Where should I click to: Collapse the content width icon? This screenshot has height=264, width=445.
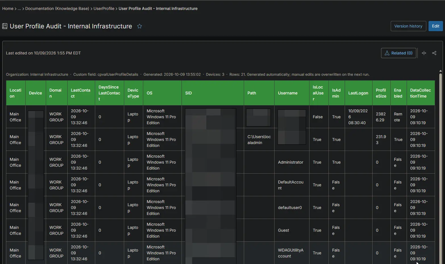point(424,53)
